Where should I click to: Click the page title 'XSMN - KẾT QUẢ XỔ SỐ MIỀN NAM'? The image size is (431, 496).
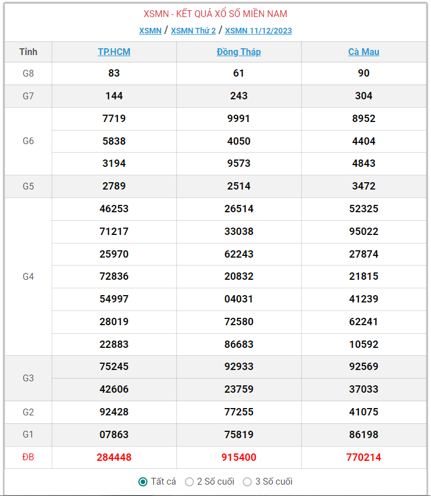[216, 14]
